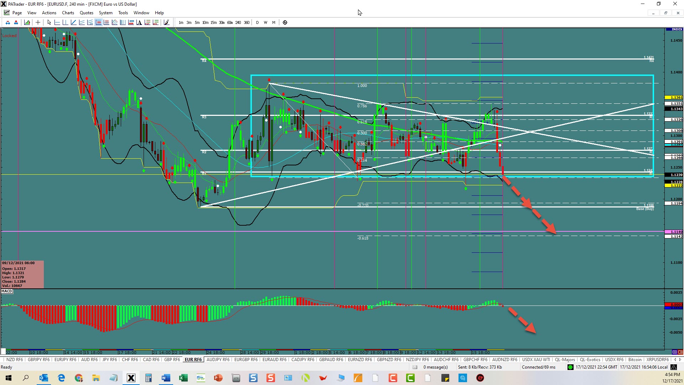Screen dimensions: 684x385
Task: Switch chart to 60m timeframe
Action: [230, 22]
